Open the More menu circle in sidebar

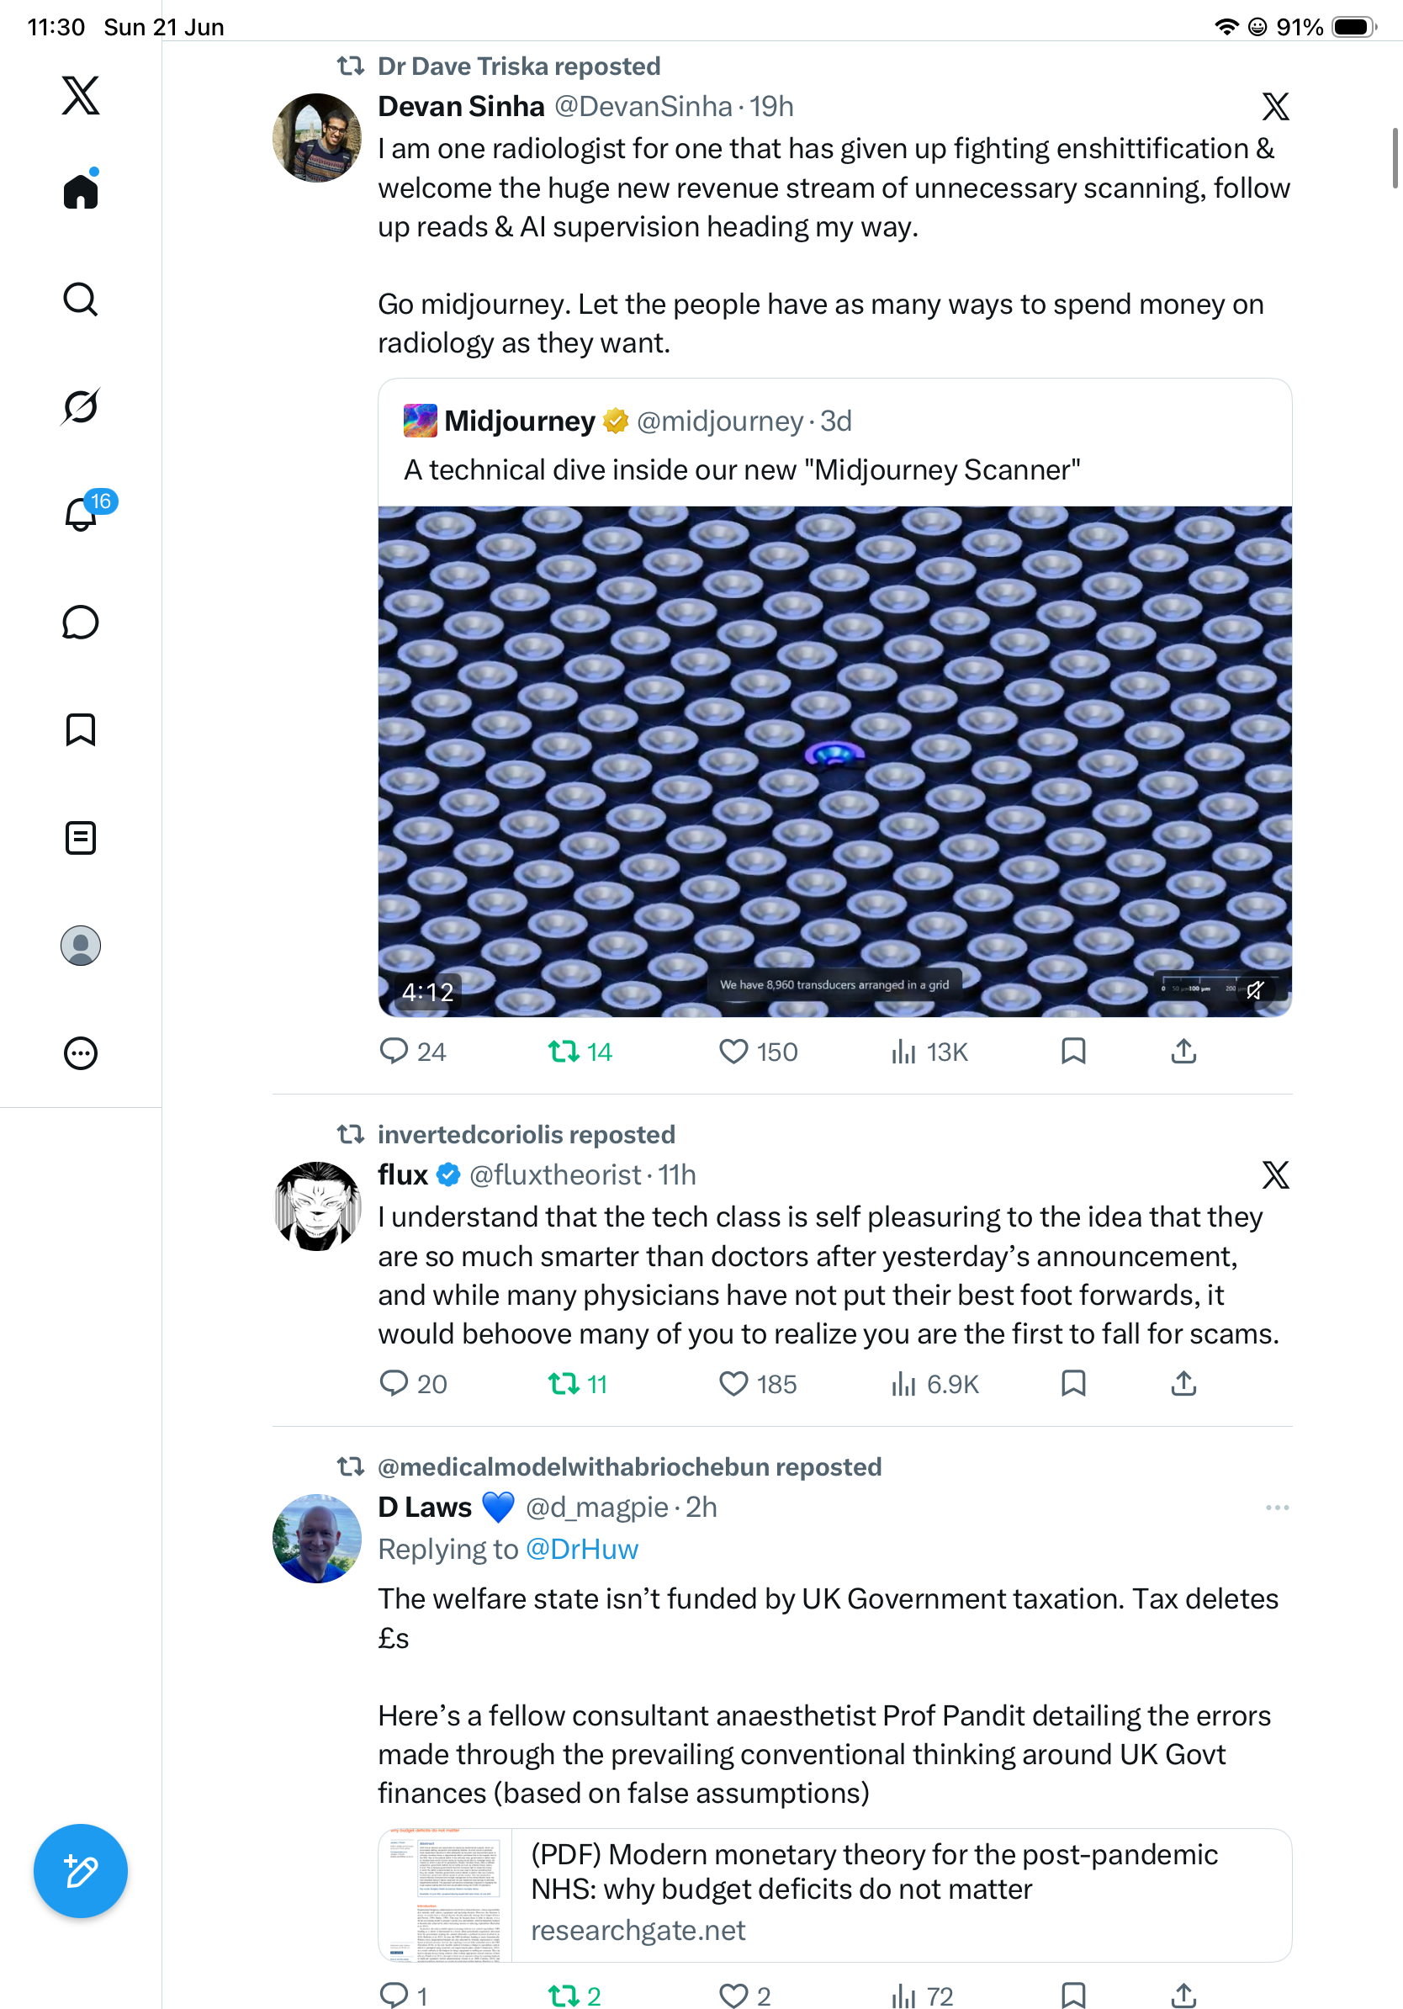click(81, 1052)
